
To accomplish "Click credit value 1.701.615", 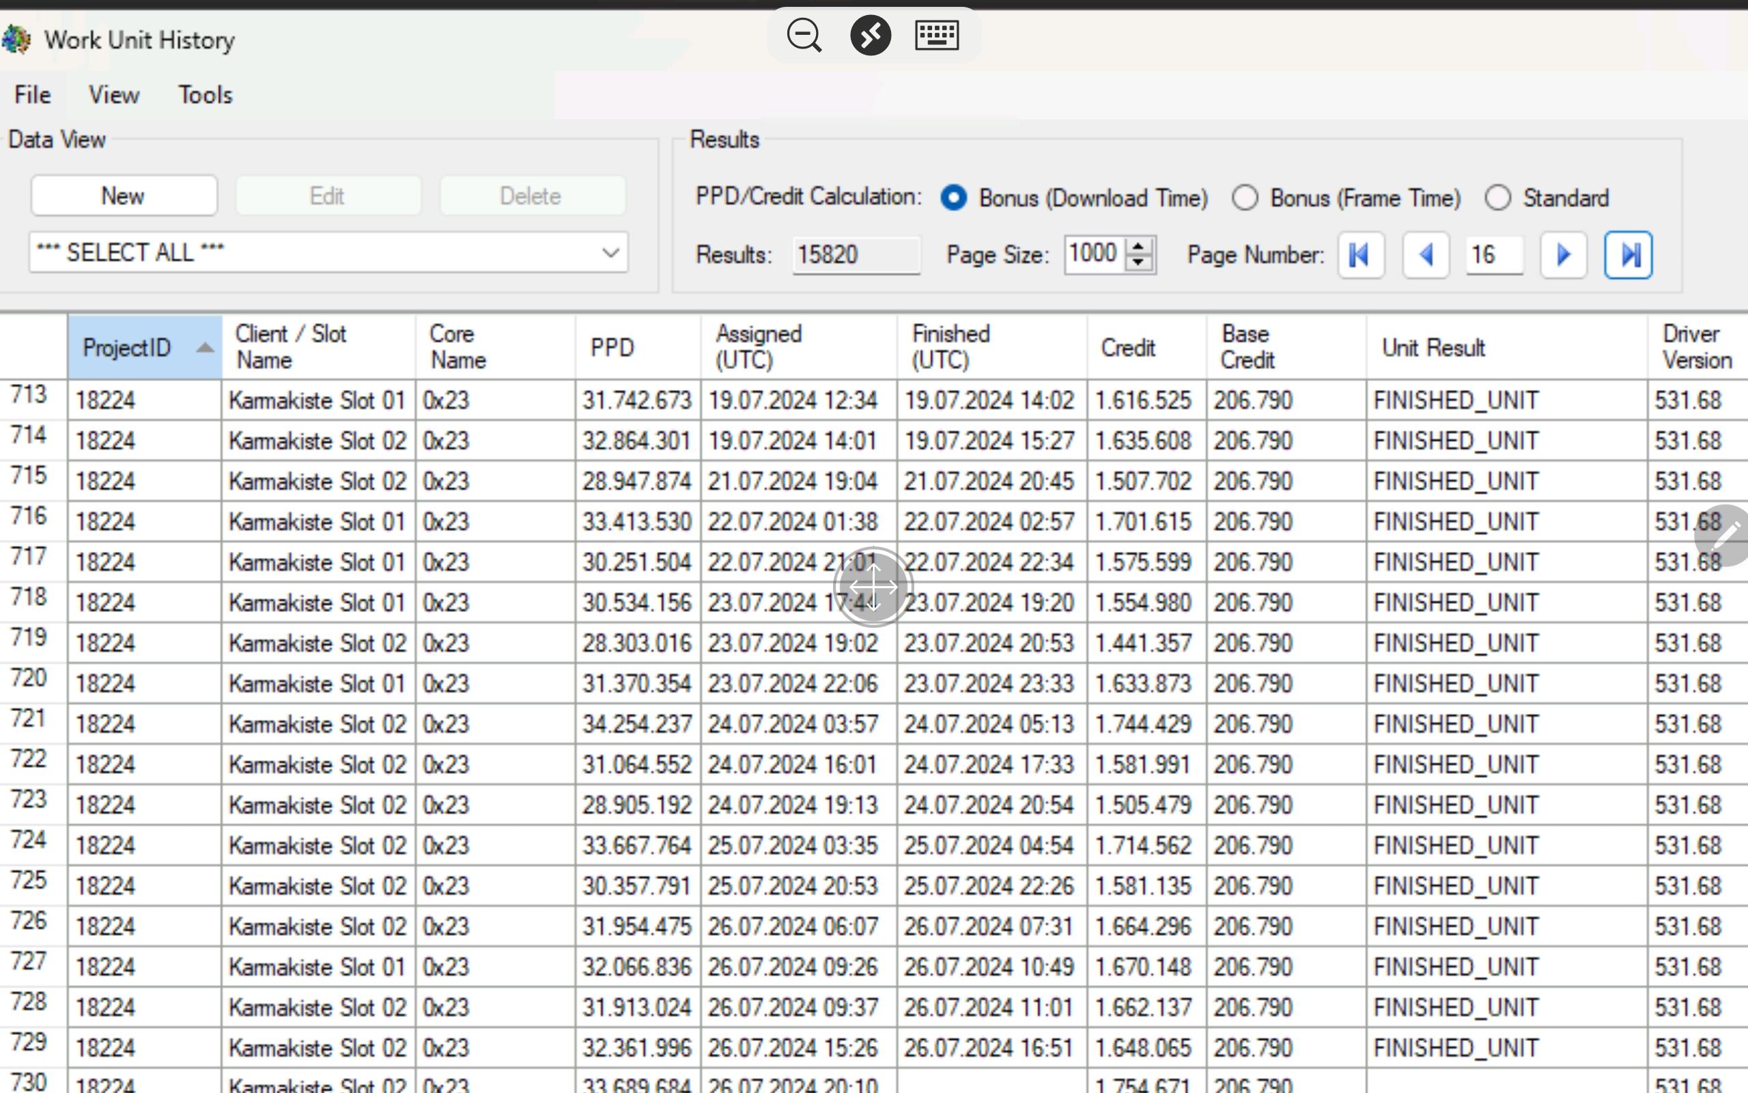I will click(x=1143, y=522).
